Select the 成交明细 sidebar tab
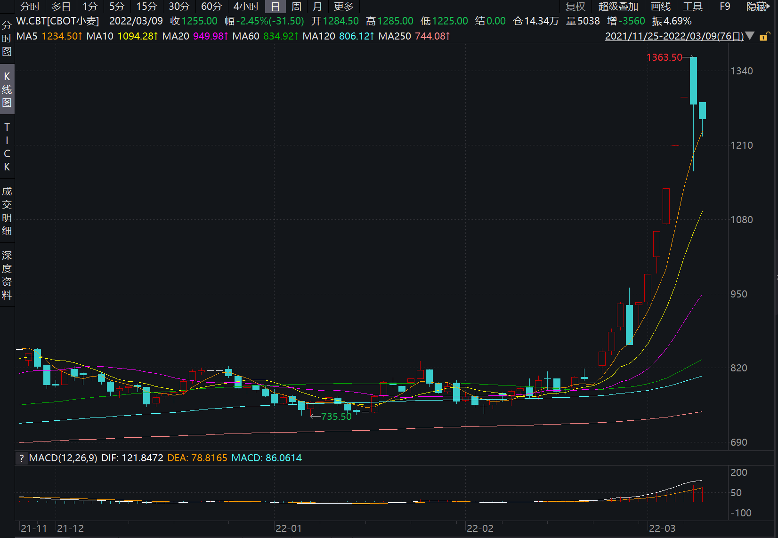The height and width of the screenshot is (538, 778). (7, 211)
